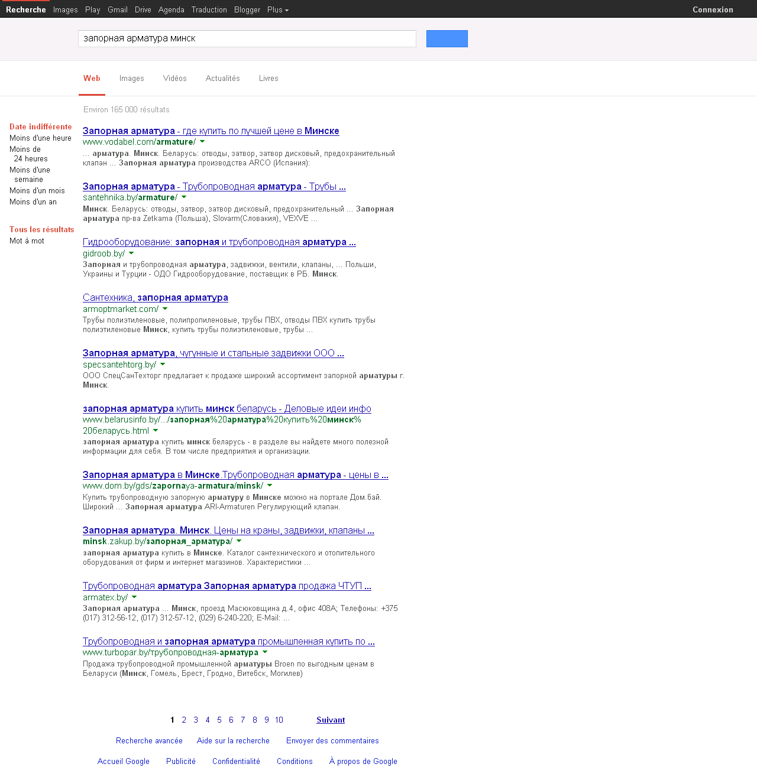Go to results page 7
The height and width of the screenshot is (777, 757).
tap(243, 720)
